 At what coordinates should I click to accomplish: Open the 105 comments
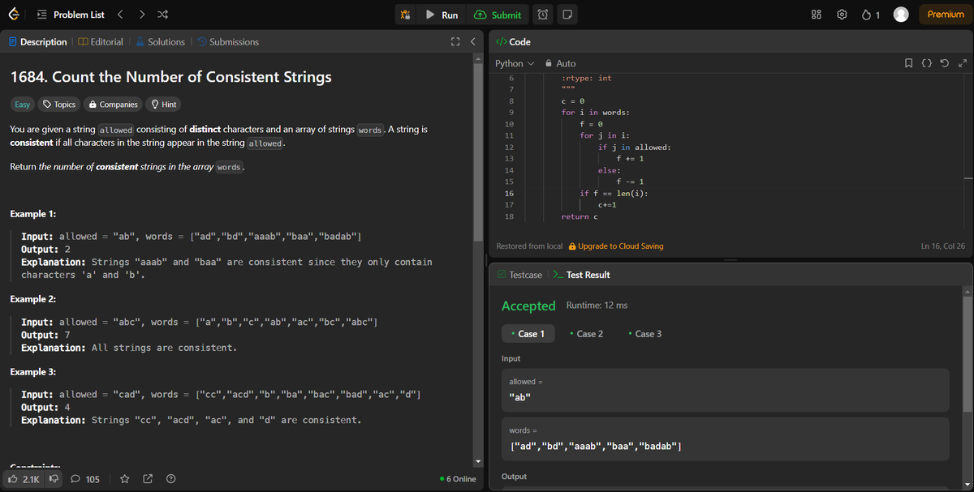[x=85, y=479]
